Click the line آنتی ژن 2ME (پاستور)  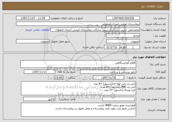click(x=118, y=87)
